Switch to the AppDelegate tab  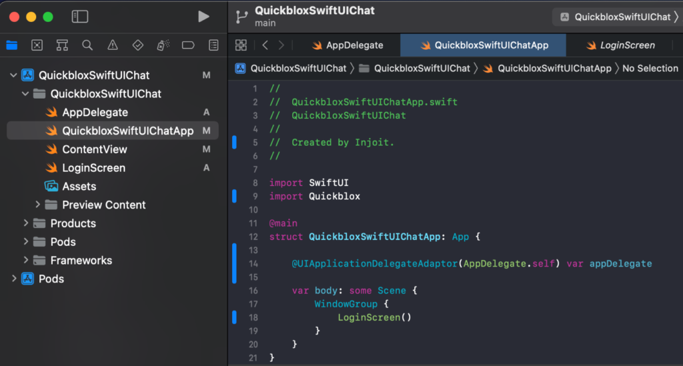[347, 45]
